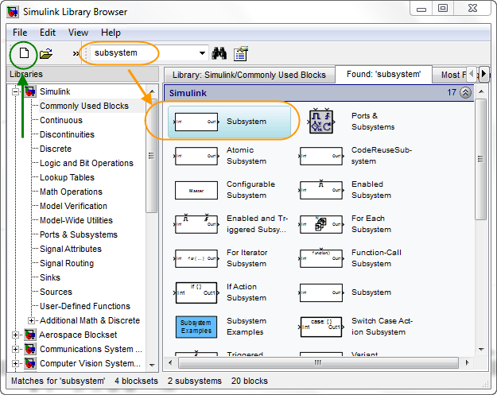Click the results scrollbar down arrow
Screen dimensions: 497x395
(x=481, y=349)
